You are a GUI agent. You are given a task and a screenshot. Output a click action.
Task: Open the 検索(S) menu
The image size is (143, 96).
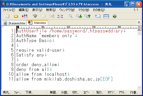(x=51, y=10)
